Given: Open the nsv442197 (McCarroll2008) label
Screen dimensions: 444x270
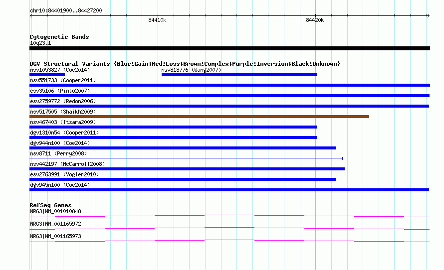Looking at the screenshot, I should pyautogui.click(x=67, y=164).
